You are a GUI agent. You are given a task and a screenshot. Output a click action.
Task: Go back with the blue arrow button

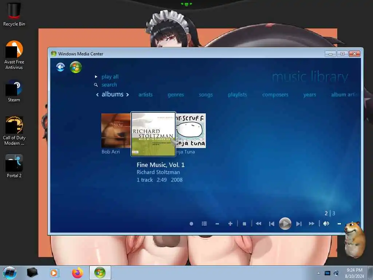coord(60,67)
